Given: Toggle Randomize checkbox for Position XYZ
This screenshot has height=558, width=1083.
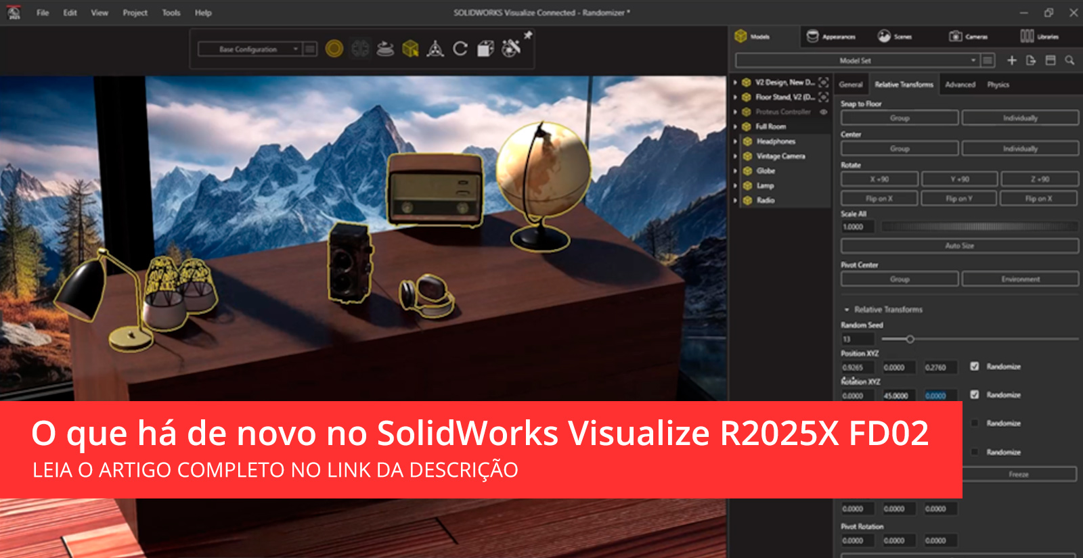Looking at the screenshot, I should pyautogui.click(x=975, y=367).
